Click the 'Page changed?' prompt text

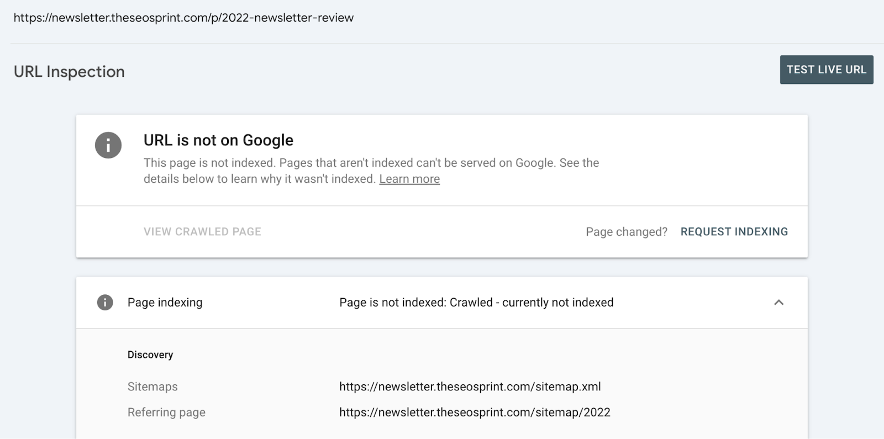(x=627, y=232)
